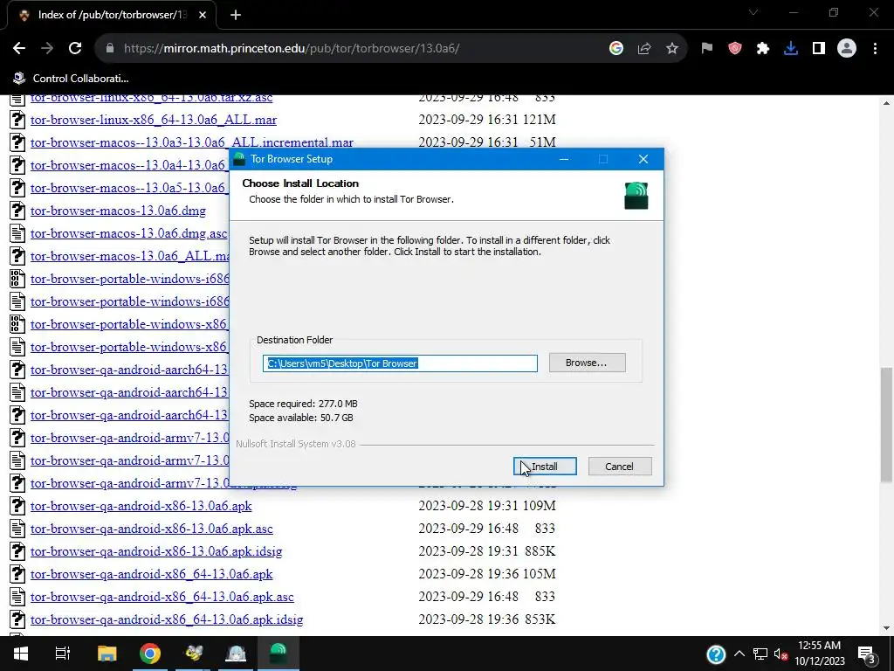894x671 pixels.
Task: Open Chrome three-dot menu
Action: pos(875,49)
